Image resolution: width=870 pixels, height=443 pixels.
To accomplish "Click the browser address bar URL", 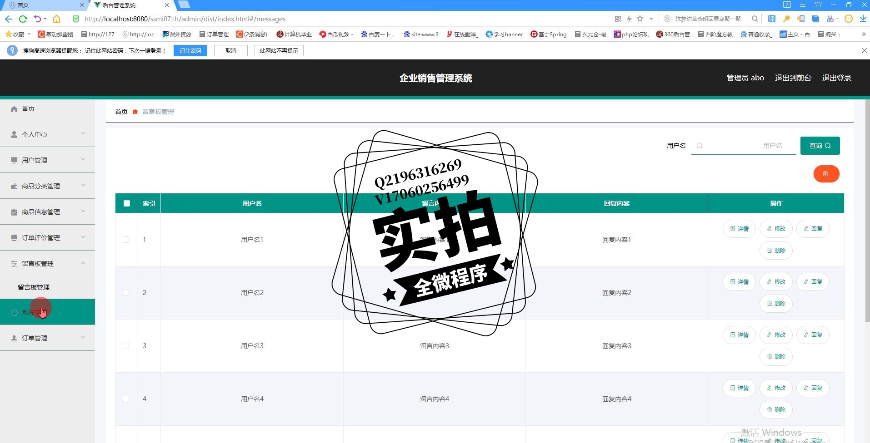I will coord(185,19).
